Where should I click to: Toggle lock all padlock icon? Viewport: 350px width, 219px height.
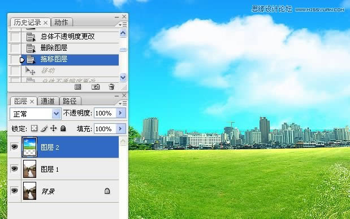[x=63, y=128]
